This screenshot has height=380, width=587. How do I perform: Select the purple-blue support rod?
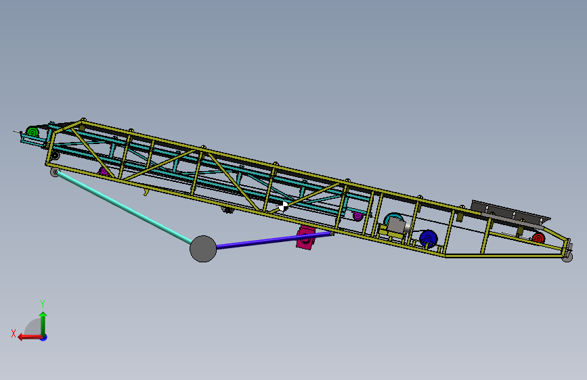pyautogui.click(x=274, y=240)
